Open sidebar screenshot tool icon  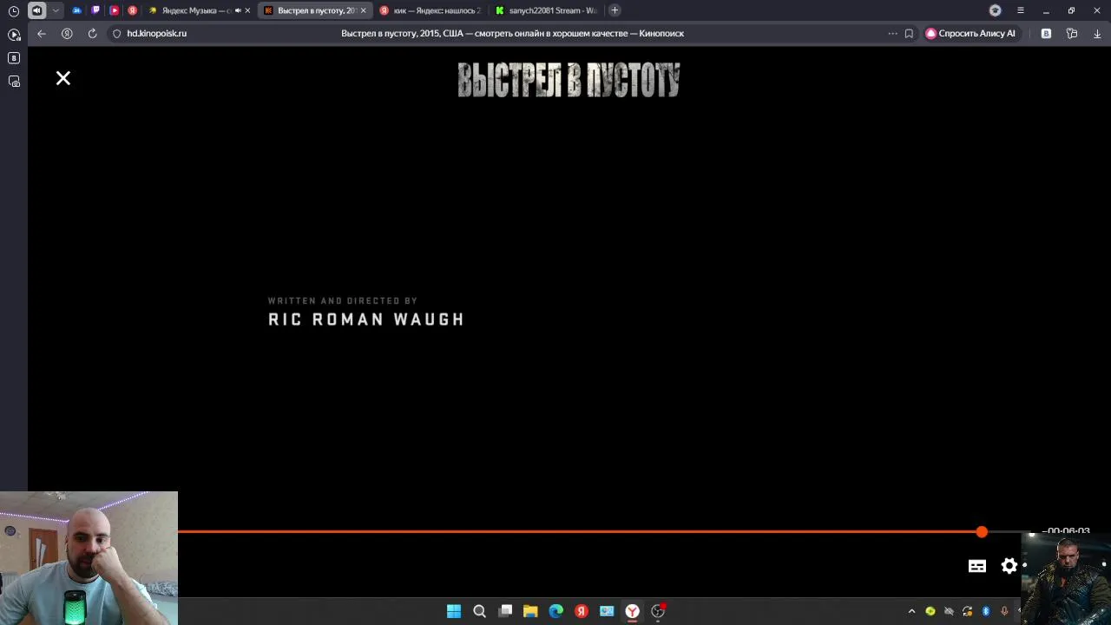(x=14, y=82)
